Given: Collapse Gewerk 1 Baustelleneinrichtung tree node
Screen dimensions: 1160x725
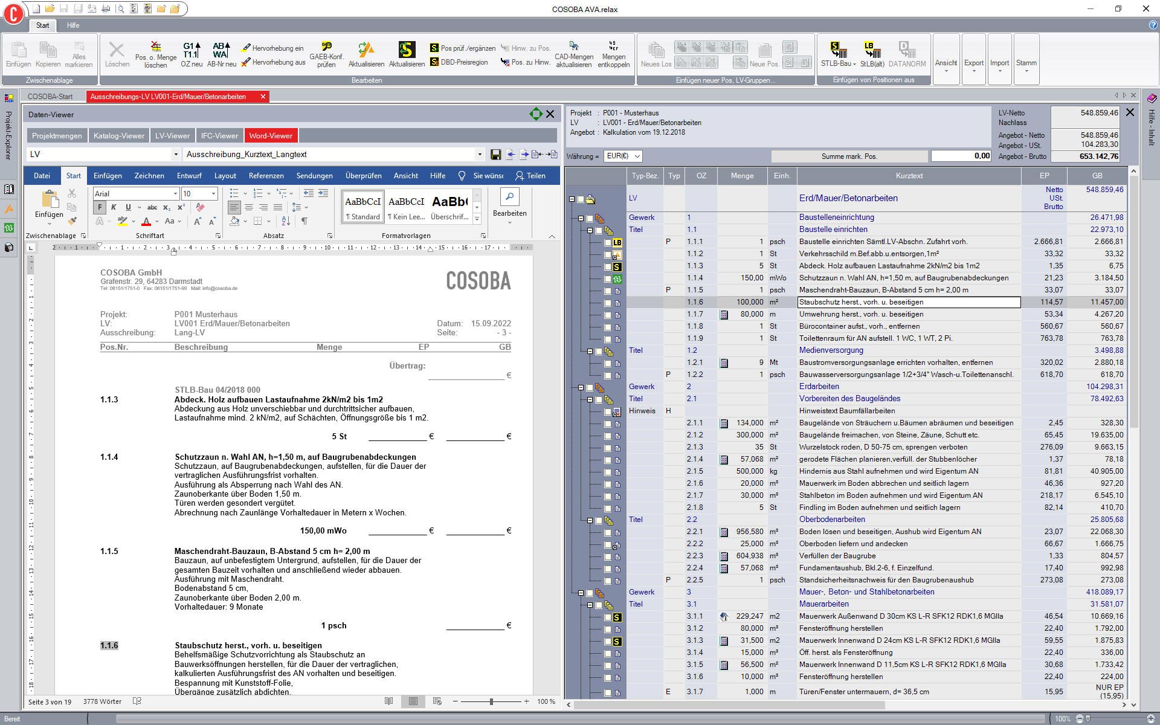Looking at the screenshot, I should (x=581, y=219).
